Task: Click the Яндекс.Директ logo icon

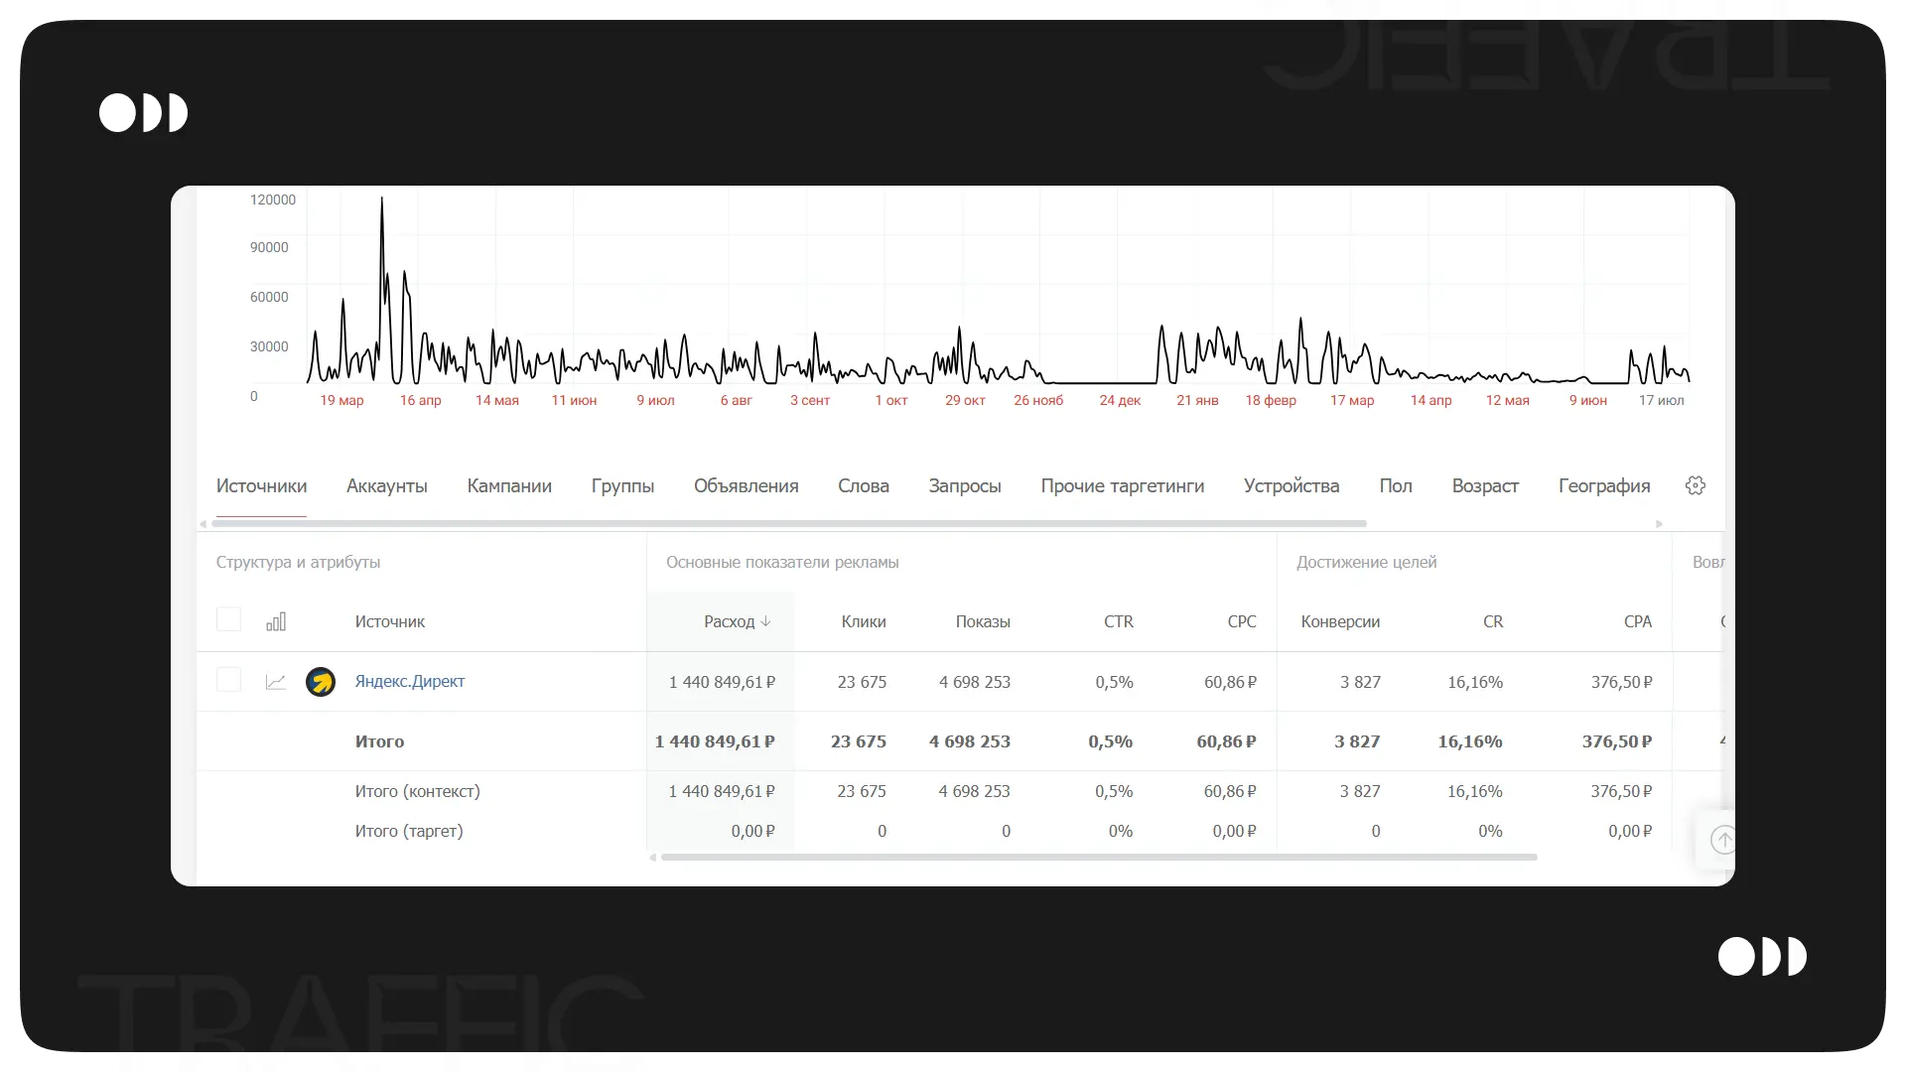Action: (x=321, y=682)
